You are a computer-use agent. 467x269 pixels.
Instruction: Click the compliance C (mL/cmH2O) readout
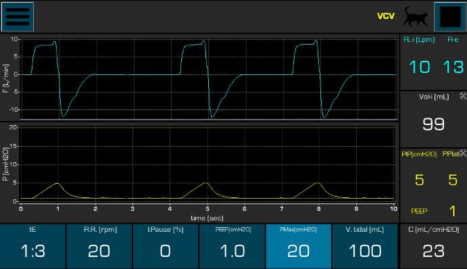tap(433, 246)
